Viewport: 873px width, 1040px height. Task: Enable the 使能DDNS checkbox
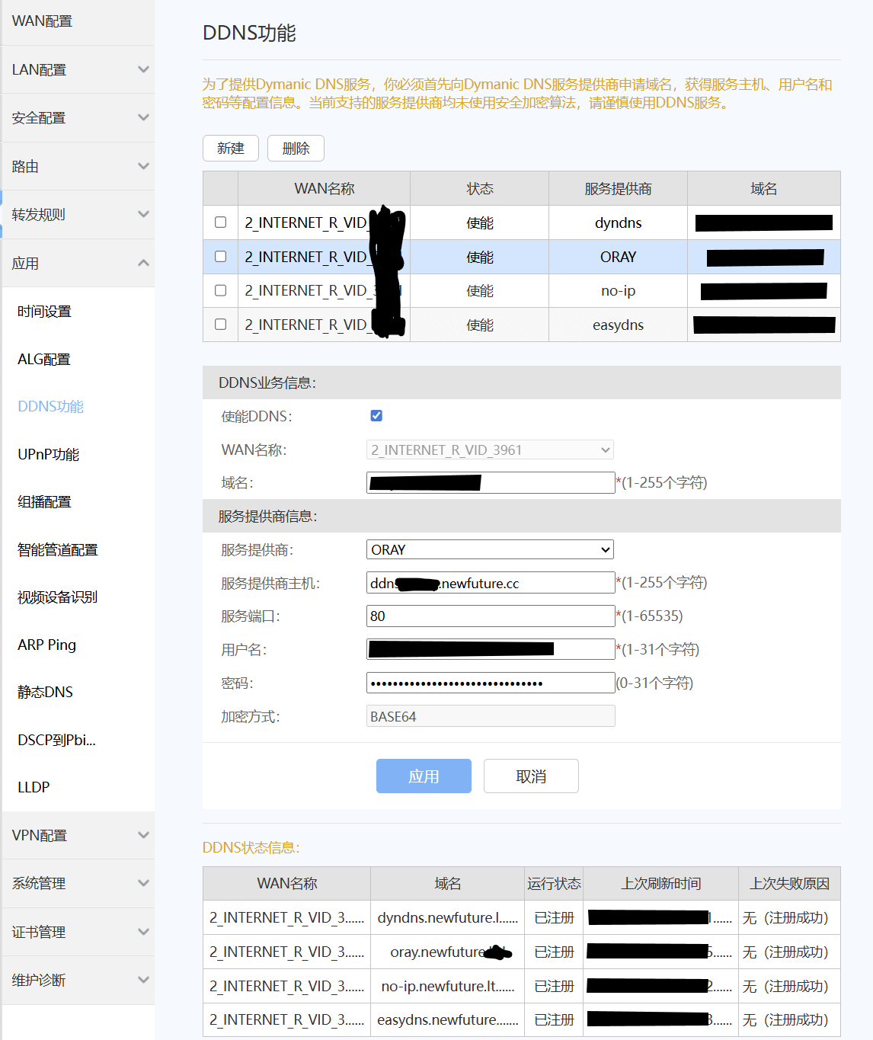point(376,415)
